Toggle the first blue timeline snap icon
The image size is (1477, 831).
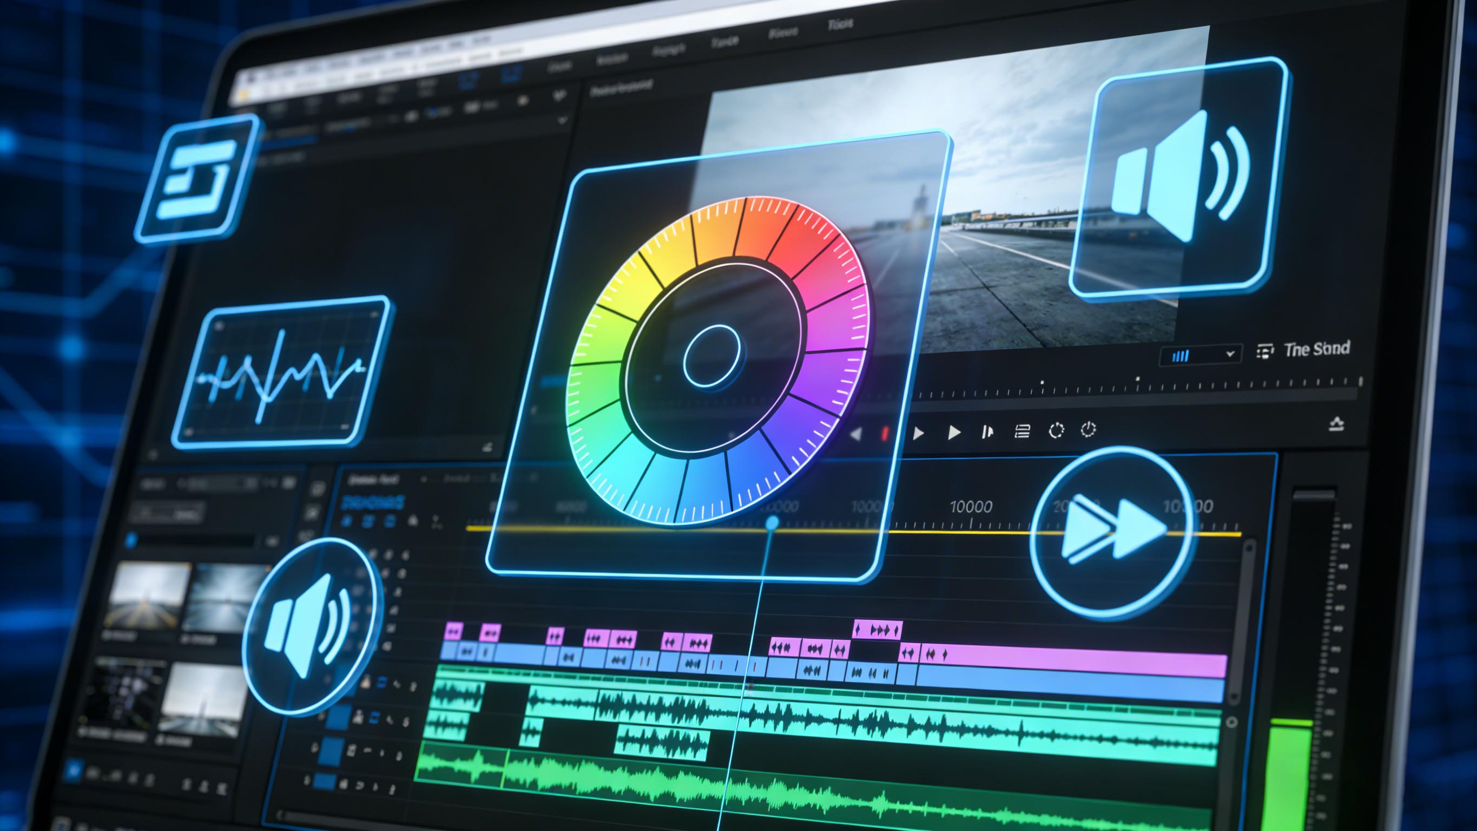coord(346,522)
